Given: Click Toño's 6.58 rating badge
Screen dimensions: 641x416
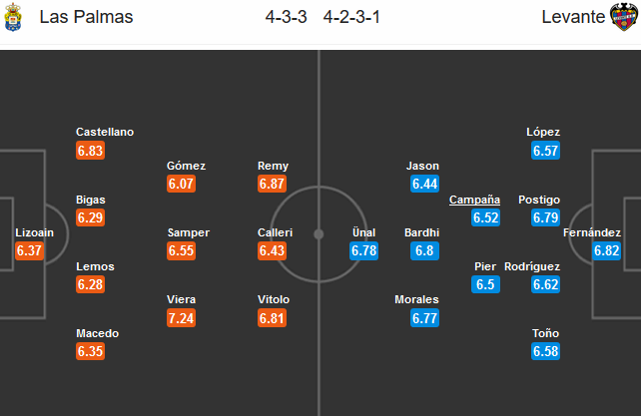Looking at the screenshot, I should (x=545, y=352).
